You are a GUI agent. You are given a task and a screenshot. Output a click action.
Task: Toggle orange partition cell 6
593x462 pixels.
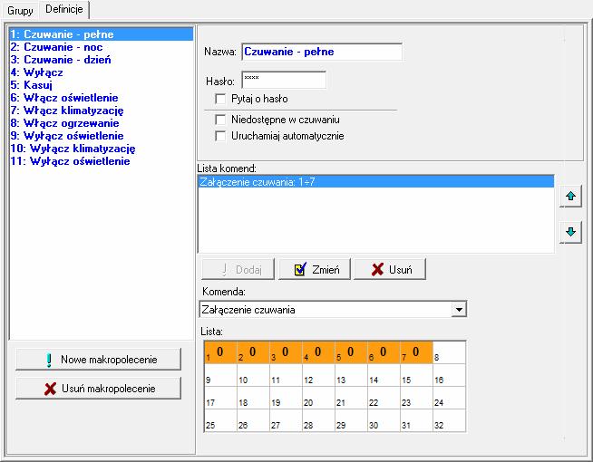tap(384, 352)
